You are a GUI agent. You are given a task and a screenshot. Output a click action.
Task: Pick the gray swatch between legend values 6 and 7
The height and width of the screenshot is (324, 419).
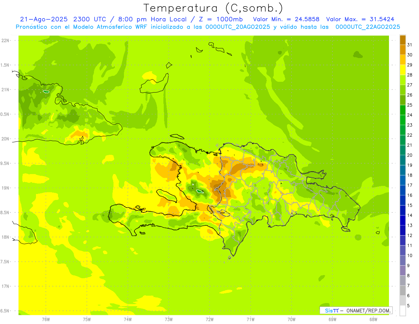tap(403, 291)
